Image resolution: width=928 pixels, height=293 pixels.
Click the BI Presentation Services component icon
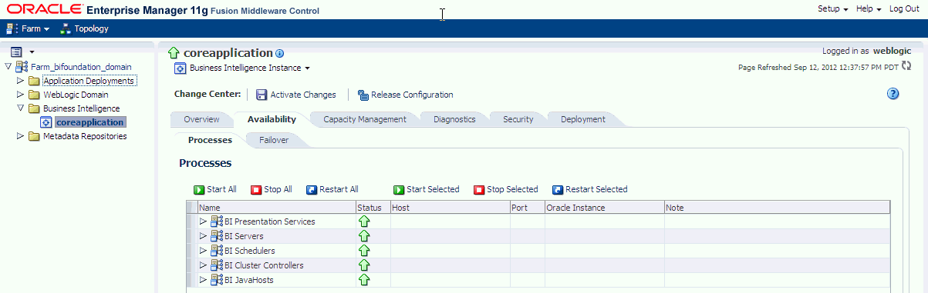pyautogui.click(x=217, y=221)
